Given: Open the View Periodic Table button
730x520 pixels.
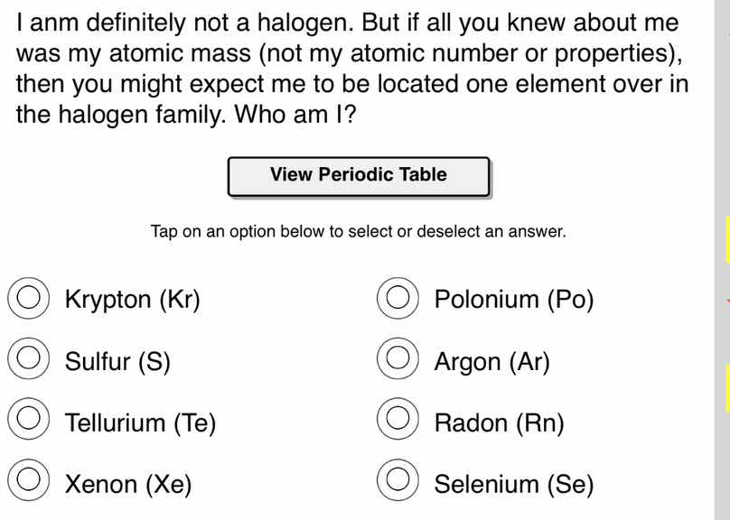Looking at the screenshot, I should 358,174.
